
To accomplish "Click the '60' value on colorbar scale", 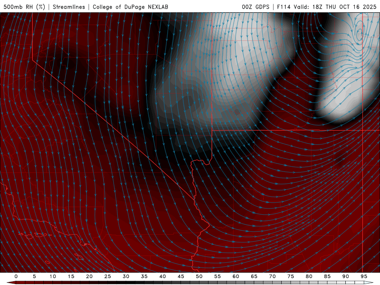I will [236, 276].
